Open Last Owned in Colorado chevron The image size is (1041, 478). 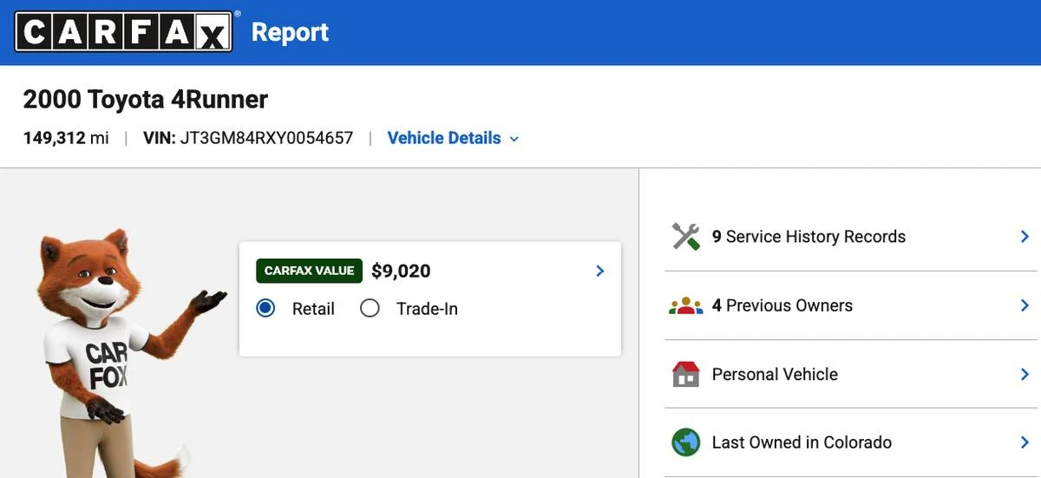click(x=1025, y=442)
